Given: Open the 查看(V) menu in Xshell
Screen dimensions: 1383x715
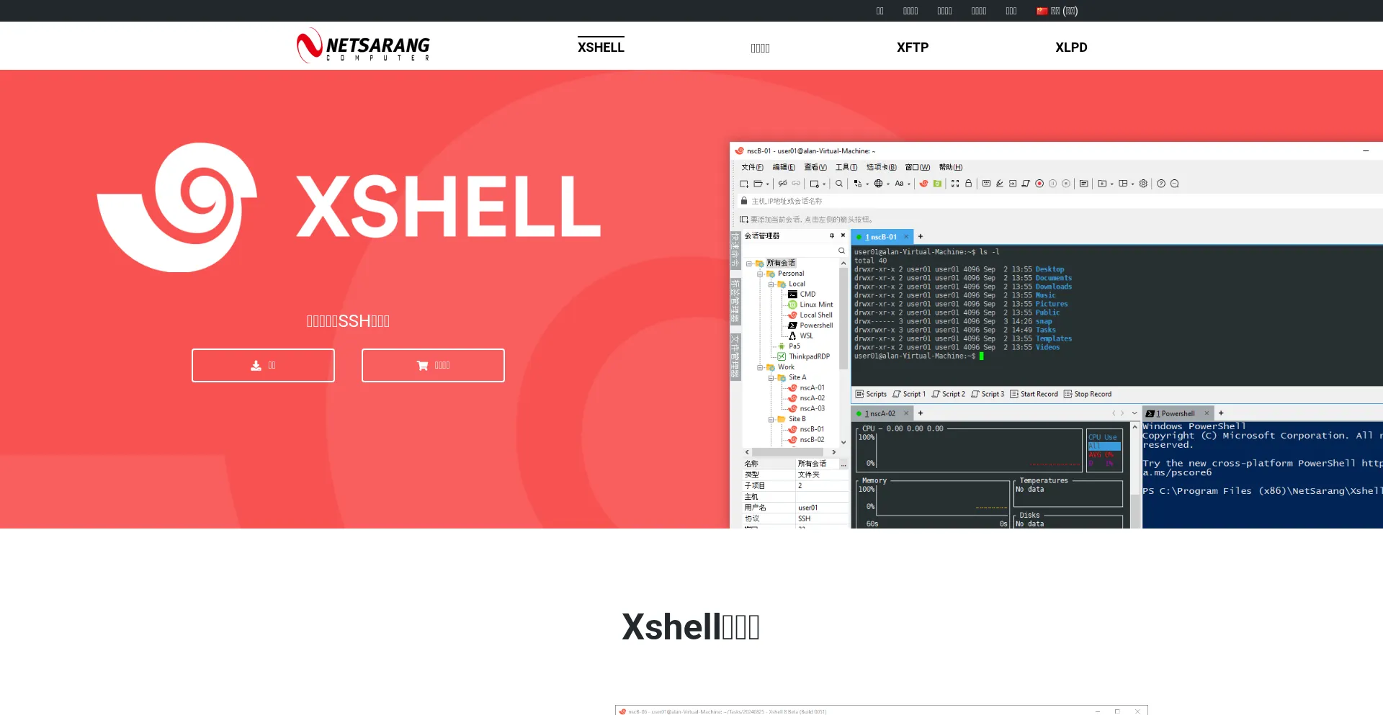Looking at the screenshot, I should point(815,167).
